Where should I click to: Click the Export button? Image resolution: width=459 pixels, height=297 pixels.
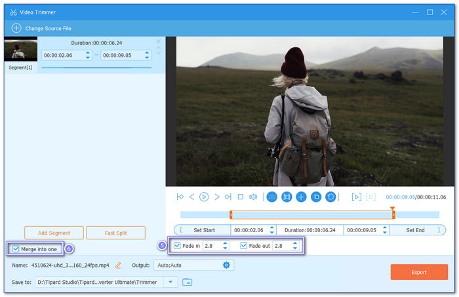coord(419,272)
